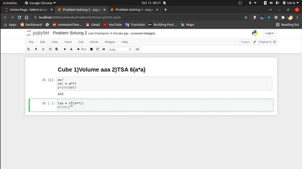Restart the kernel icon

98,49
